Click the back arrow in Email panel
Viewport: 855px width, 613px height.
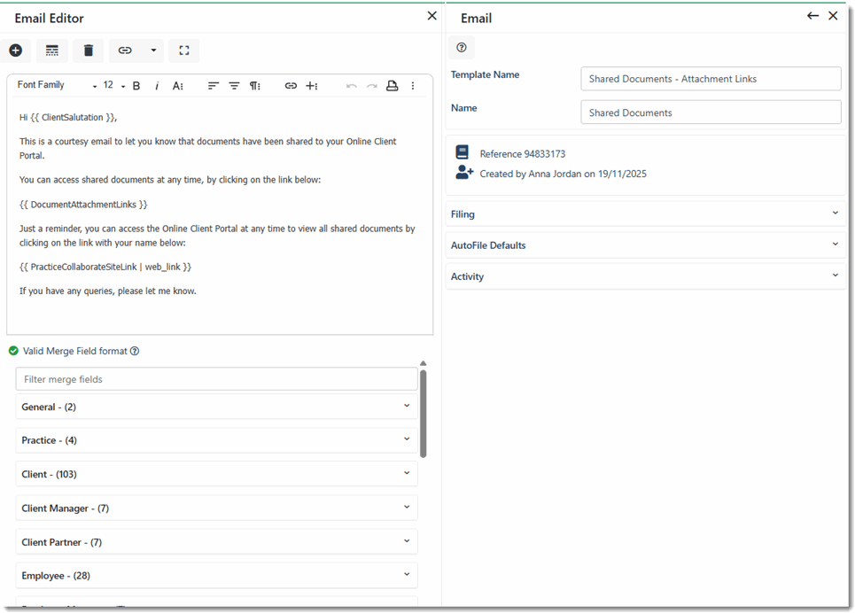pyautogui.click(x=812, y=16)
